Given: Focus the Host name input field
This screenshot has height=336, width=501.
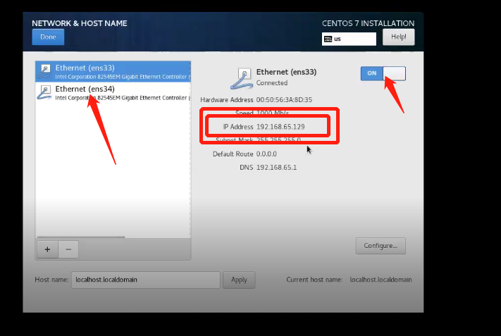Looking at the screenshot, I should tap(146, 280).
